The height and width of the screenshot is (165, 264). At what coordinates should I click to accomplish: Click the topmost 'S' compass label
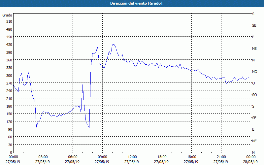coord(253,14)
